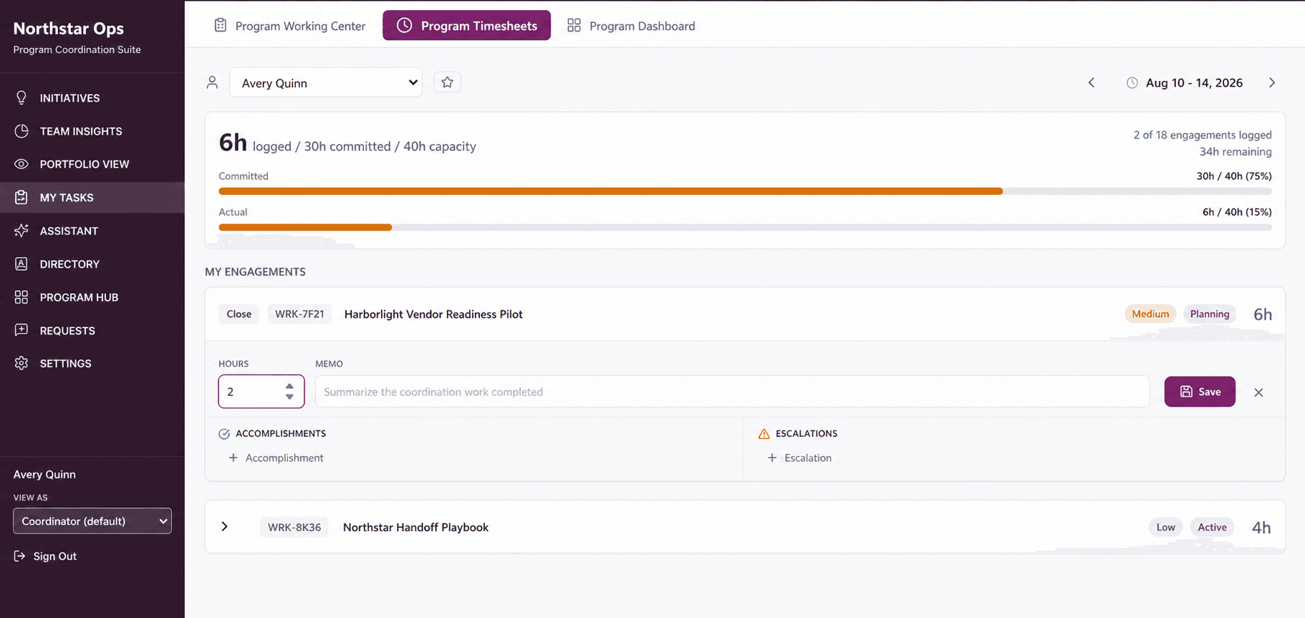Viewport: 1305px width, 618px height.
Task: Click the Medium priority badge
Action: 1150,314
